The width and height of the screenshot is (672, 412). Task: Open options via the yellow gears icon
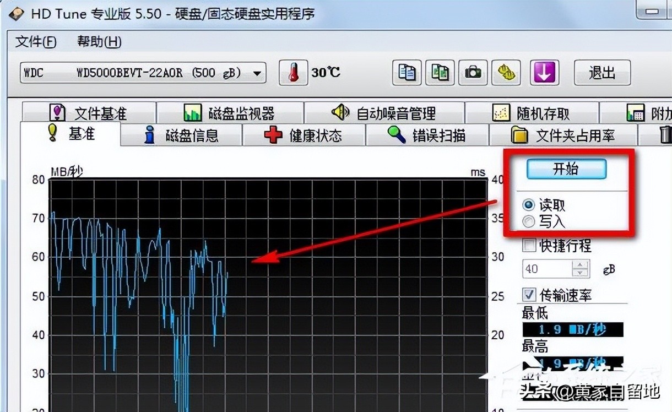coord(506,73)
